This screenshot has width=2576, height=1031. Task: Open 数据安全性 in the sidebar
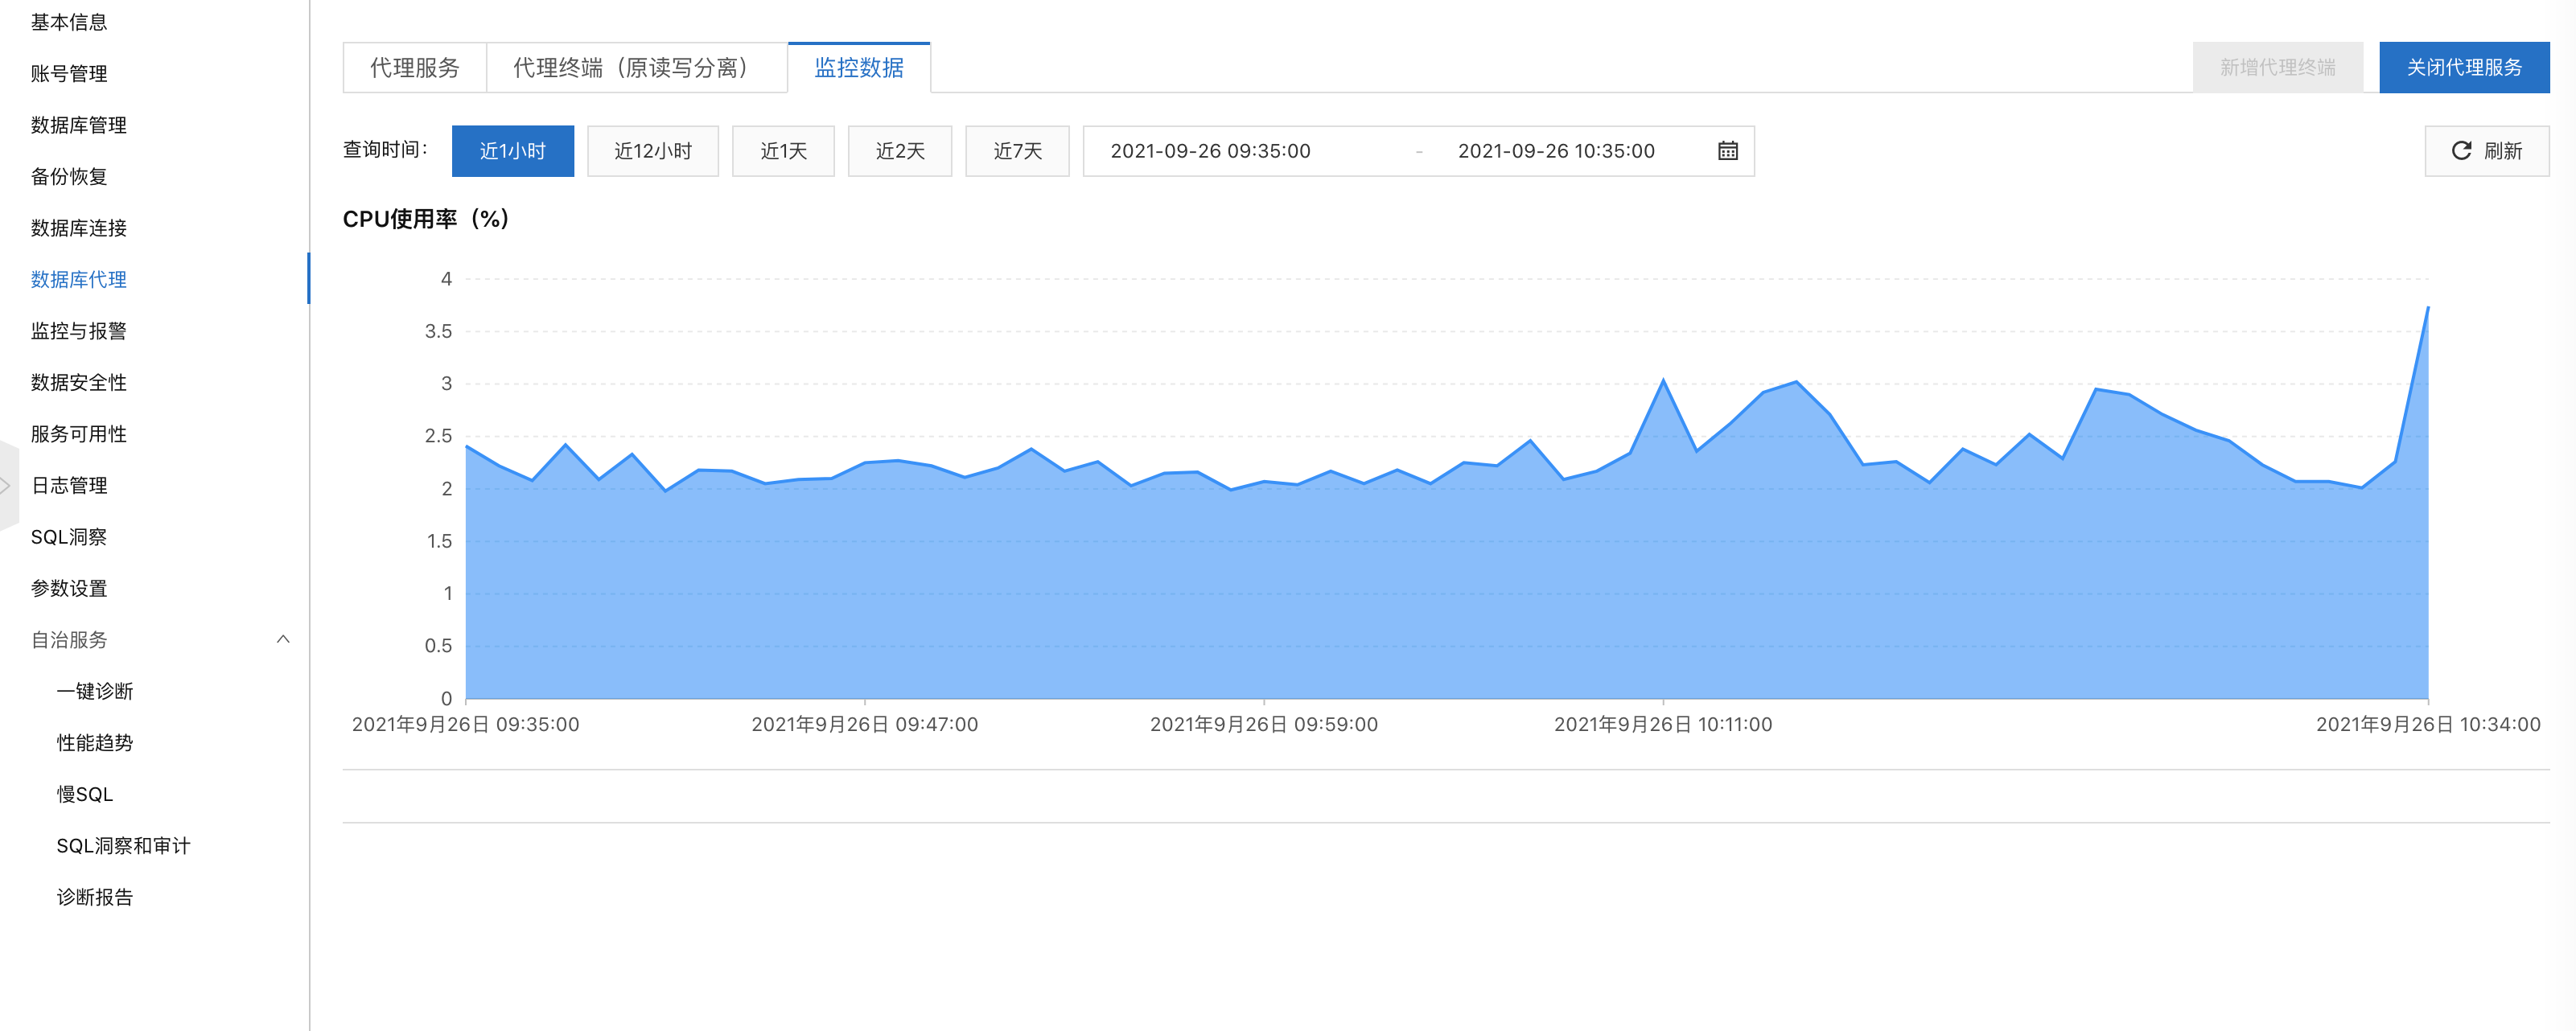79,383
